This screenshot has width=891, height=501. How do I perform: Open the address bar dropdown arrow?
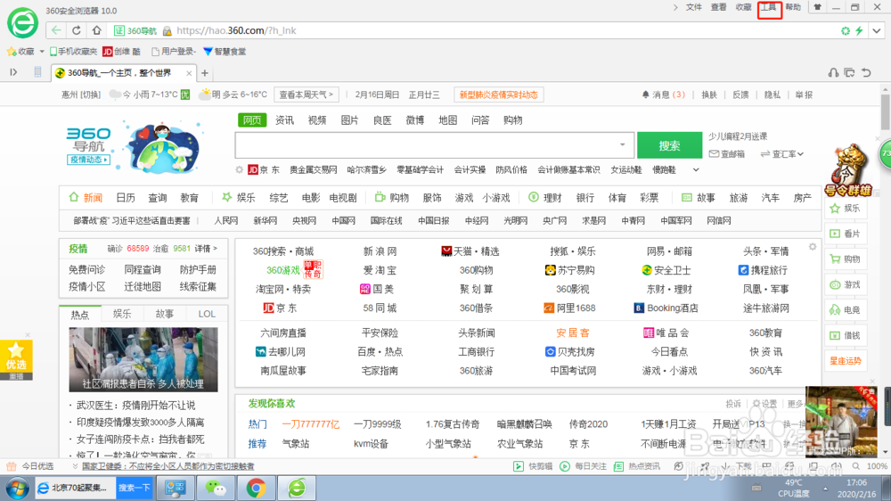point(877,30)
